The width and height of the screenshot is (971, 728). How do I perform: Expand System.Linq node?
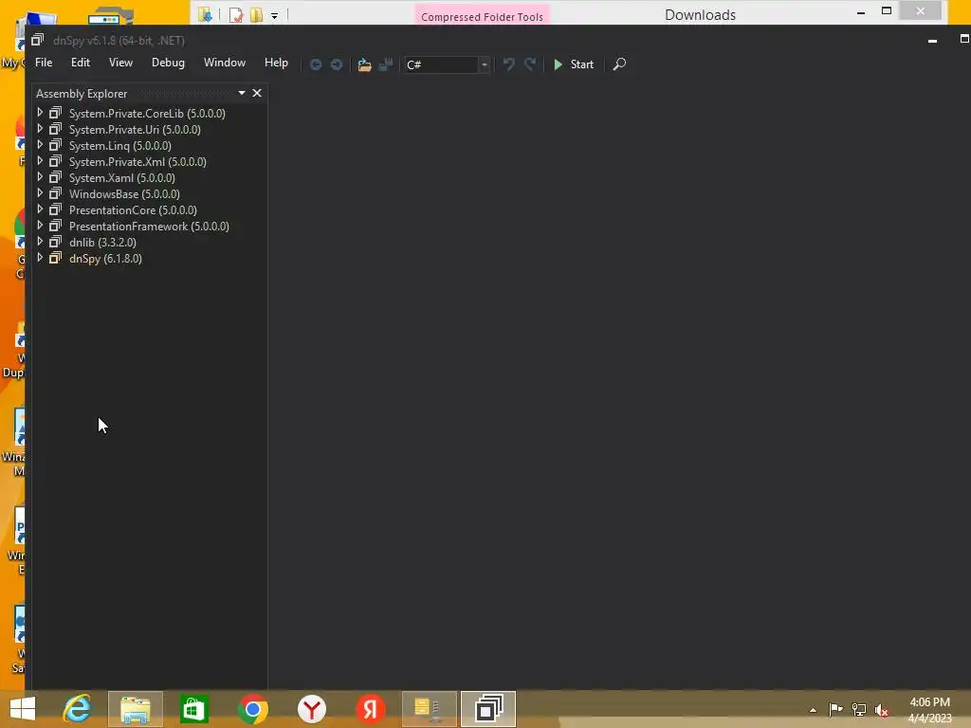(40, 145)
